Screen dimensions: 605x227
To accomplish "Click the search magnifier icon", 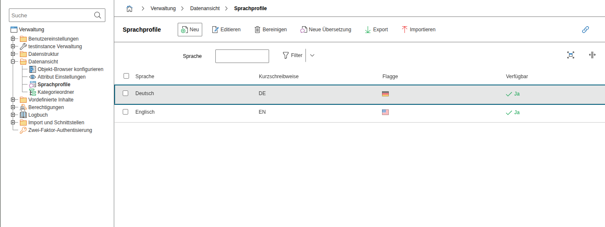I will tap(98, 15).
